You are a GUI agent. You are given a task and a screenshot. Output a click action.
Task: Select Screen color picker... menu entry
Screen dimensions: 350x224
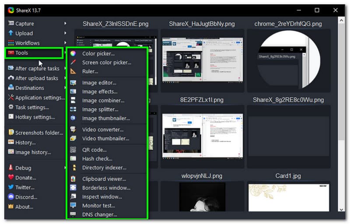pos(107,62)
